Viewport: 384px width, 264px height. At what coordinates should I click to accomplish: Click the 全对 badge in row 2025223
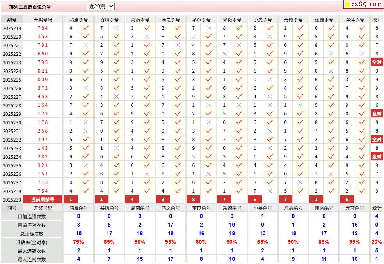pyautogui.click(x=377, y=62)
